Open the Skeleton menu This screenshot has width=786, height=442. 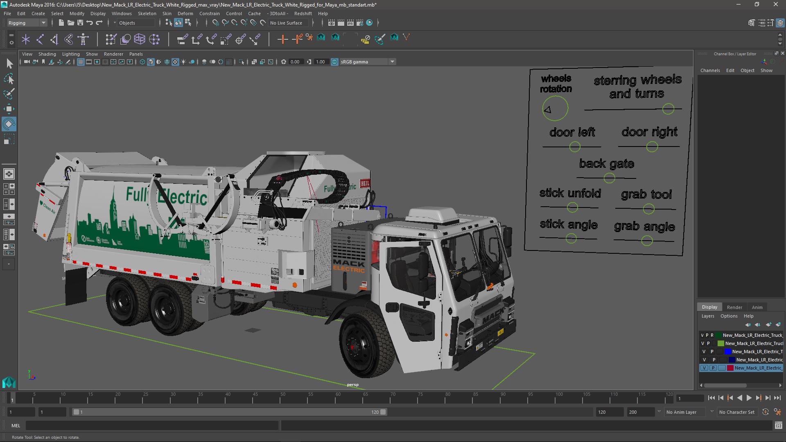coord(147,14)
